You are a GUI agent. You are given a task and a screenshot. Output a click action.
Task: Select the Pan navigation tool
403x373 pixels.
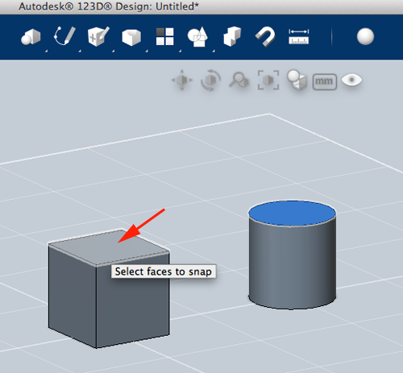click(x=182, y=80)
